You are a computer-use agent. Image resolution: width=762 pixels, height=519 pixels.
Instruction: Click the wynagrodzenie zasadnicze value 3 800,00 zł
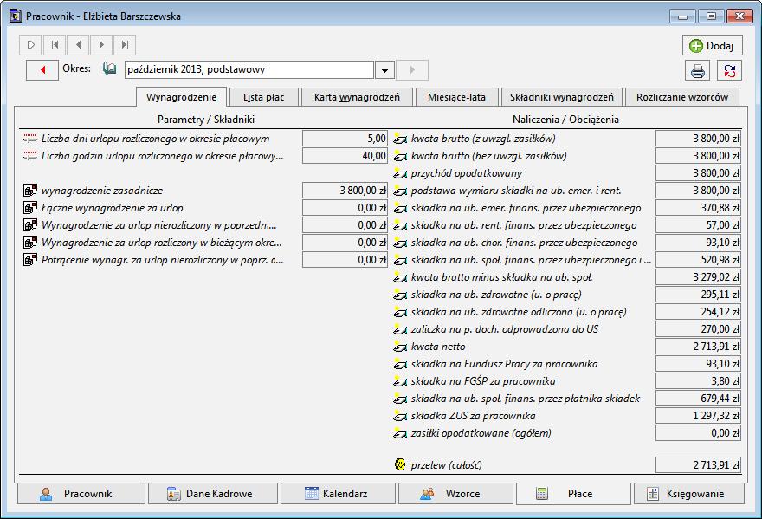point(345,191)
